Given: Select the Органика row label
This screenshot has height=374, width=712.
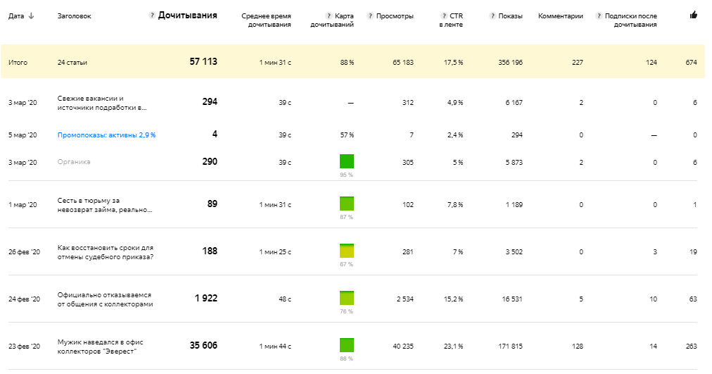Looking at the screenshot, I should (74, 162).
